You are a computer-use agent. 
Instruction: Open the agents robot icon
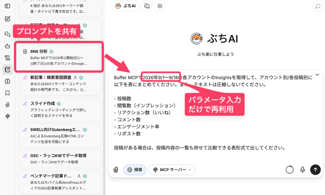pos(7,46)
